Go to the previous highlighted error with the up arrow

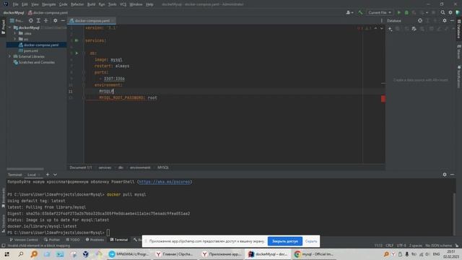point(375,28)
